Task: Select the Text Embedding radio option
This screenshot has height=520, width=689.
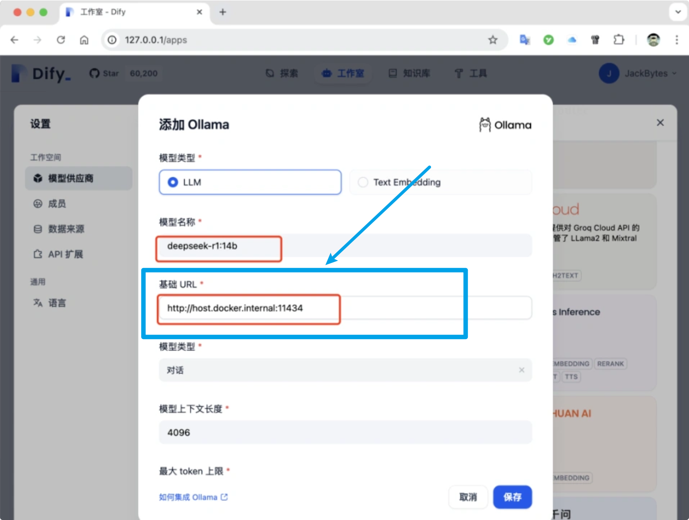Action: [363, 182]
